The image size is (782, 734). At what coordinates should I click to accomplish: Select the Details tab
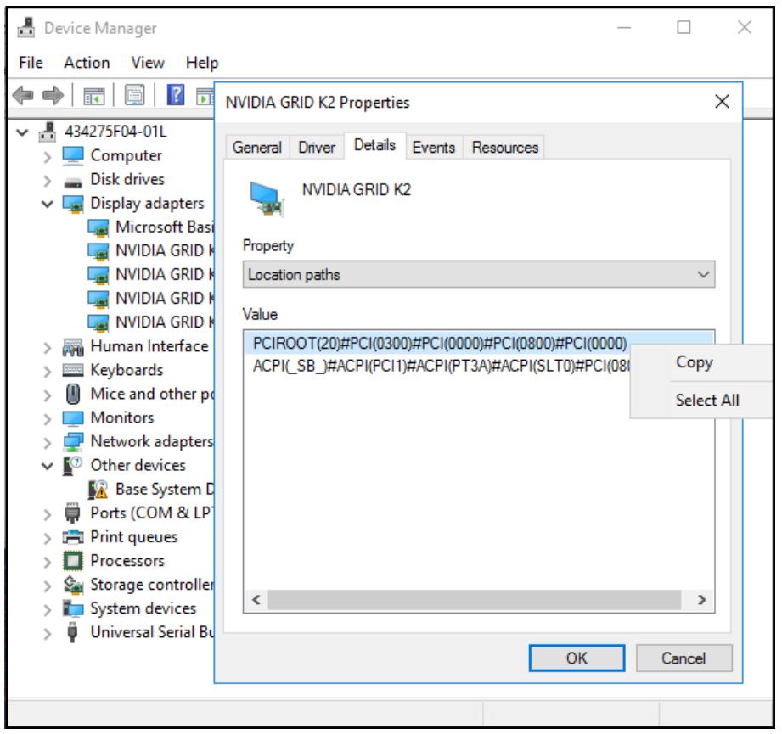pos(374,145)
